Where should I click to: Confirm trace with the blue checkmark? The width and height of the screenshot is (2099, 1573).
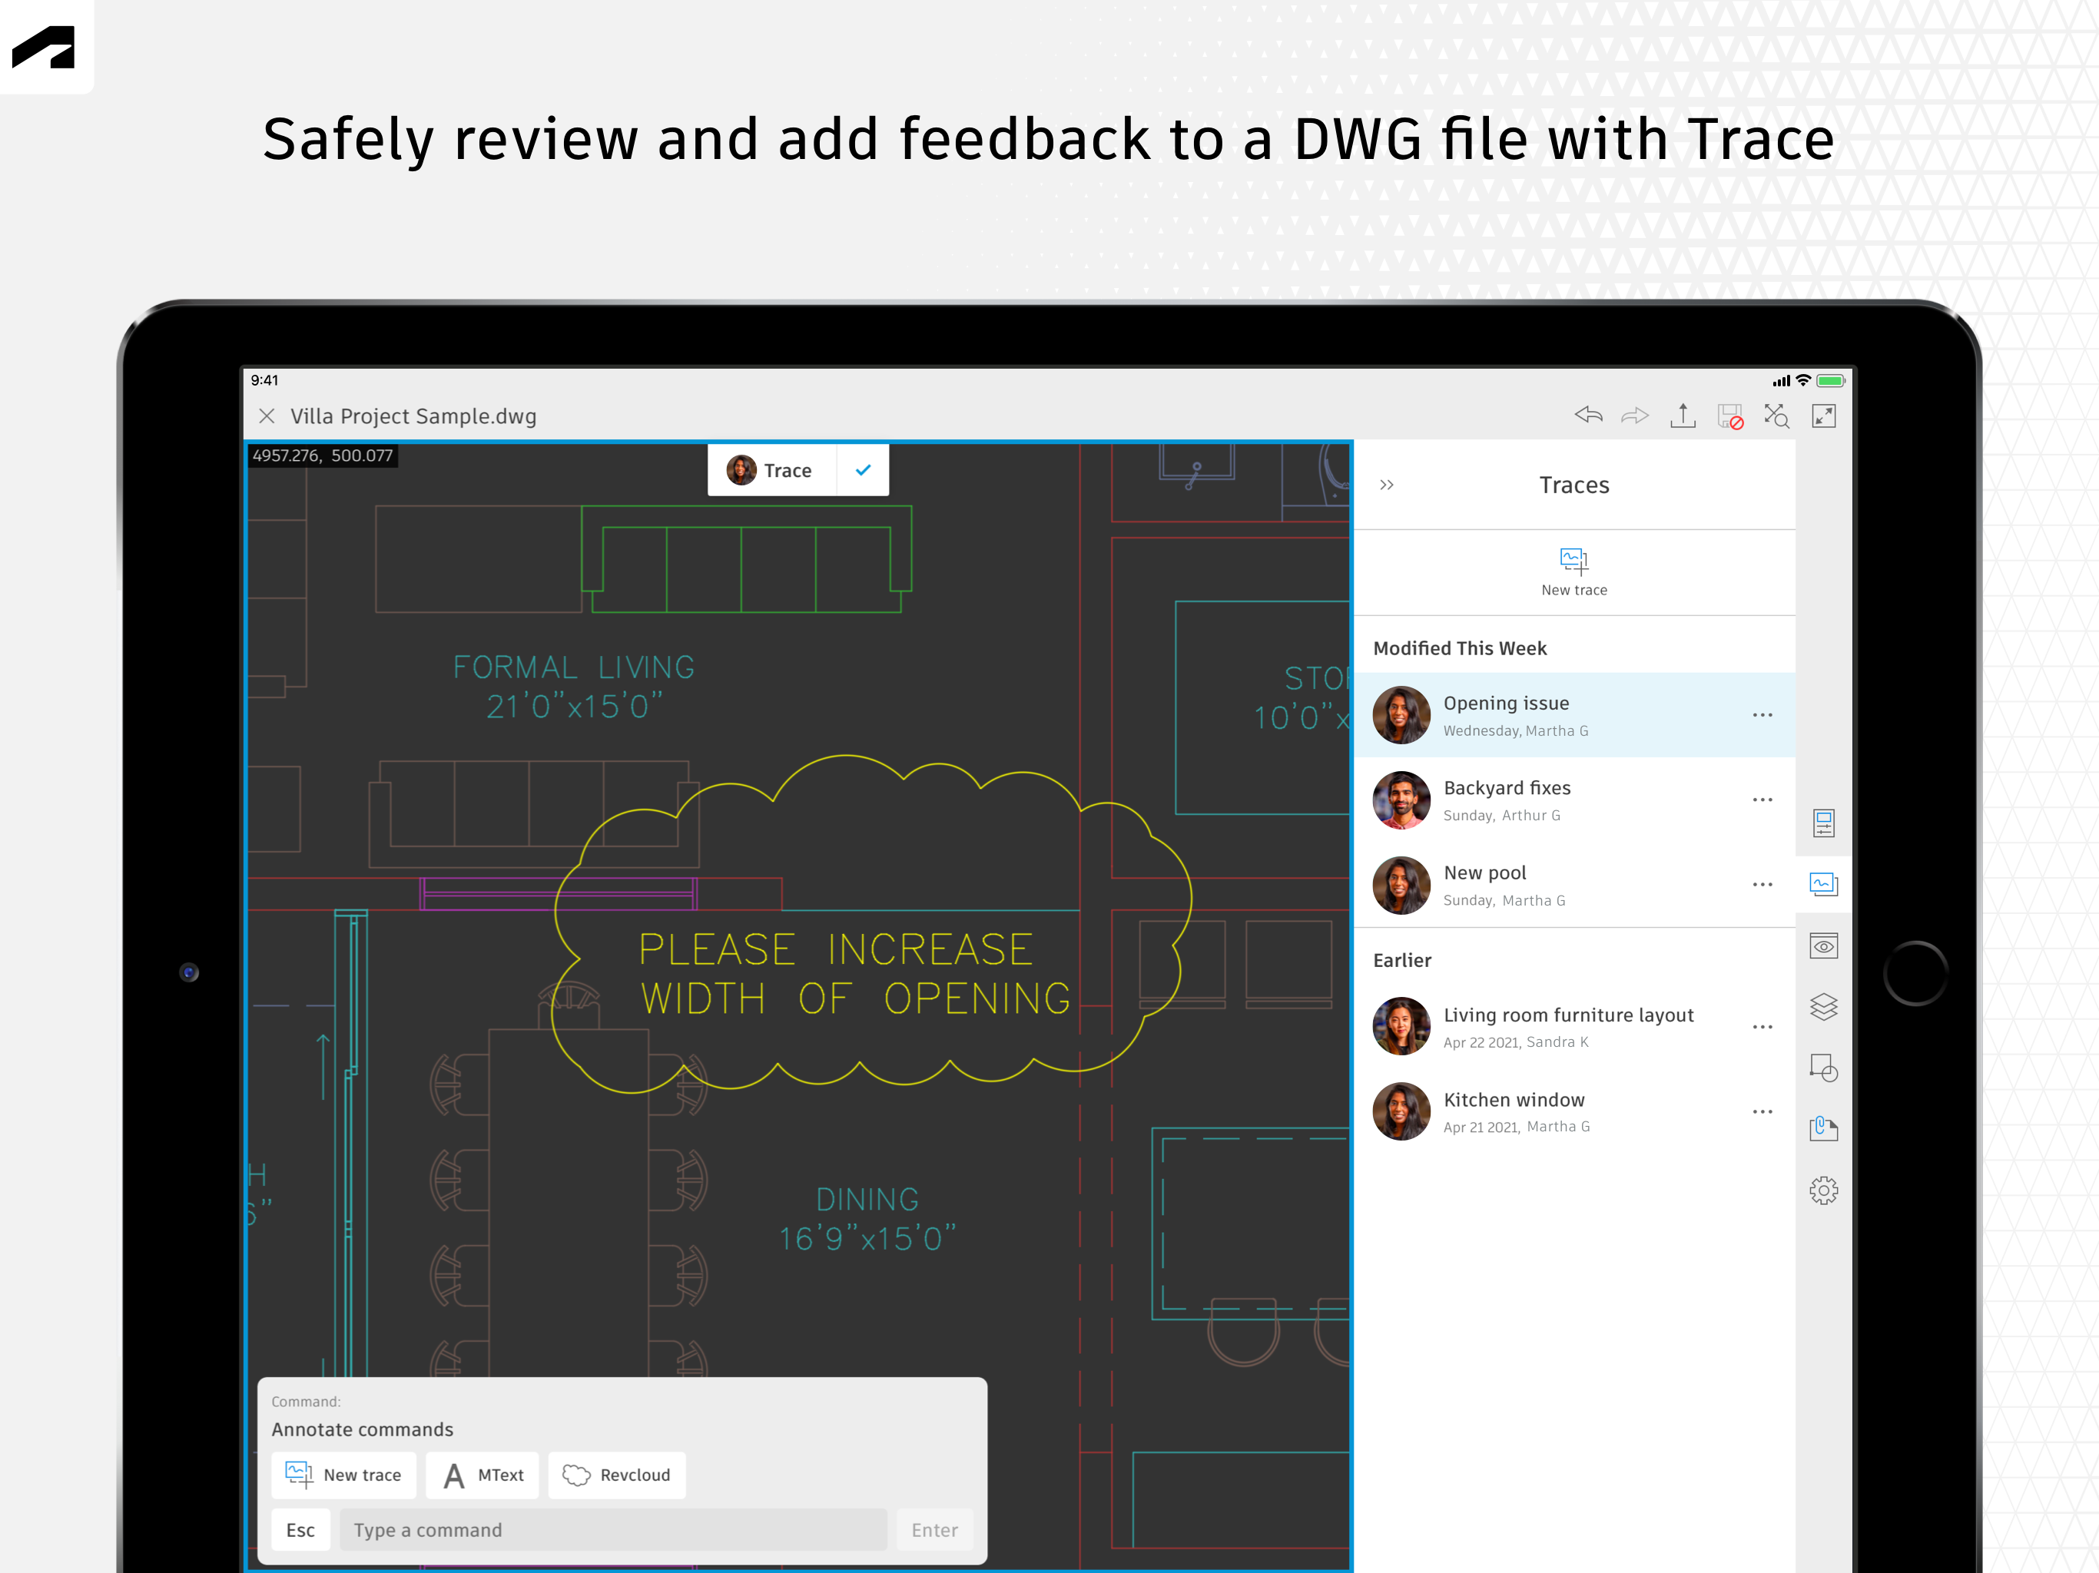pyautogui.click(x=863, y=471)
